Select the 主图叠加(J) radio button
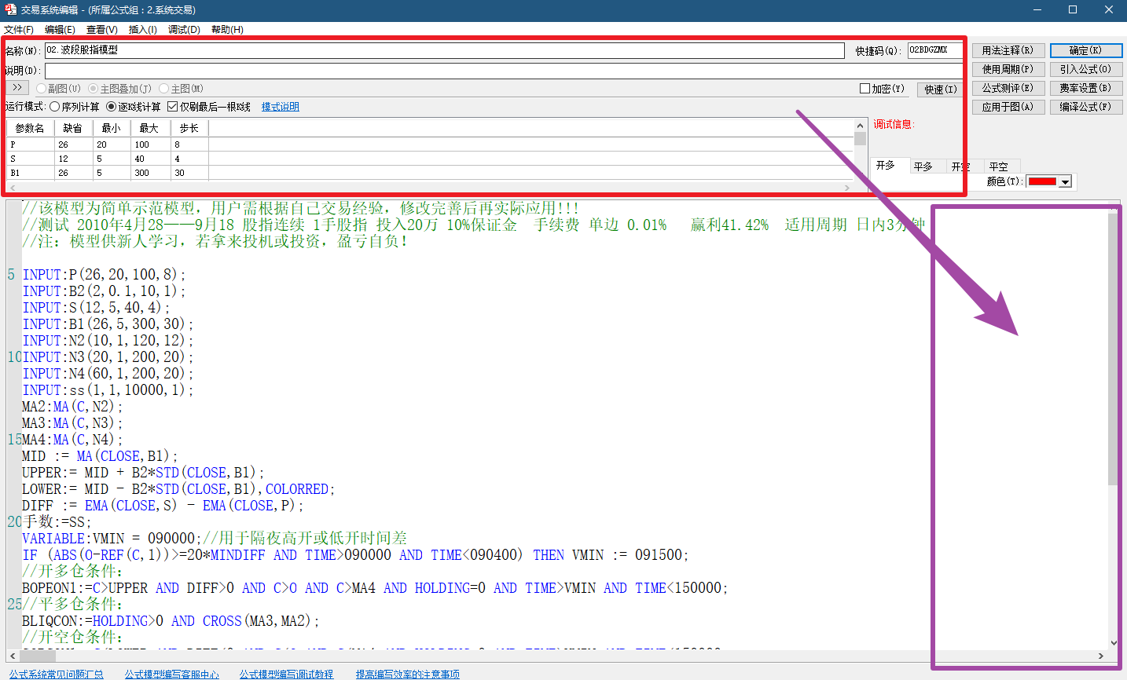This screenshot has width=1127, height=680. (x=119, y=89)
